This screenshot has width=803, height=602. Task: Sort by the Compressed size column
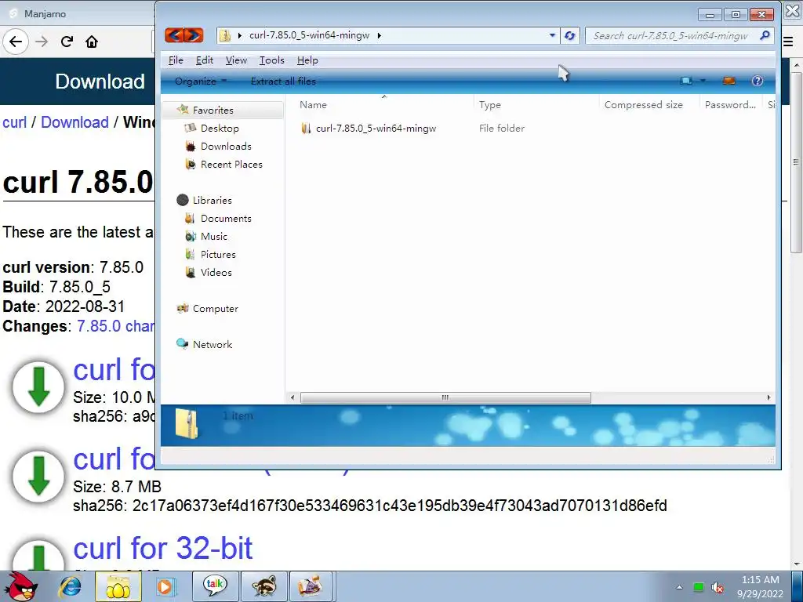click(649, 104)
